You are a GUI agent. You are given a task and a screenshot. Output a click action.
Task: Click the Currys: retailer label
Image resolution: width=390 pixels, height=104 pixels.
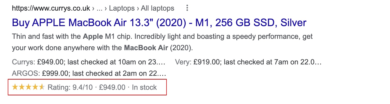pyautogui.click(x=23, y=62)
